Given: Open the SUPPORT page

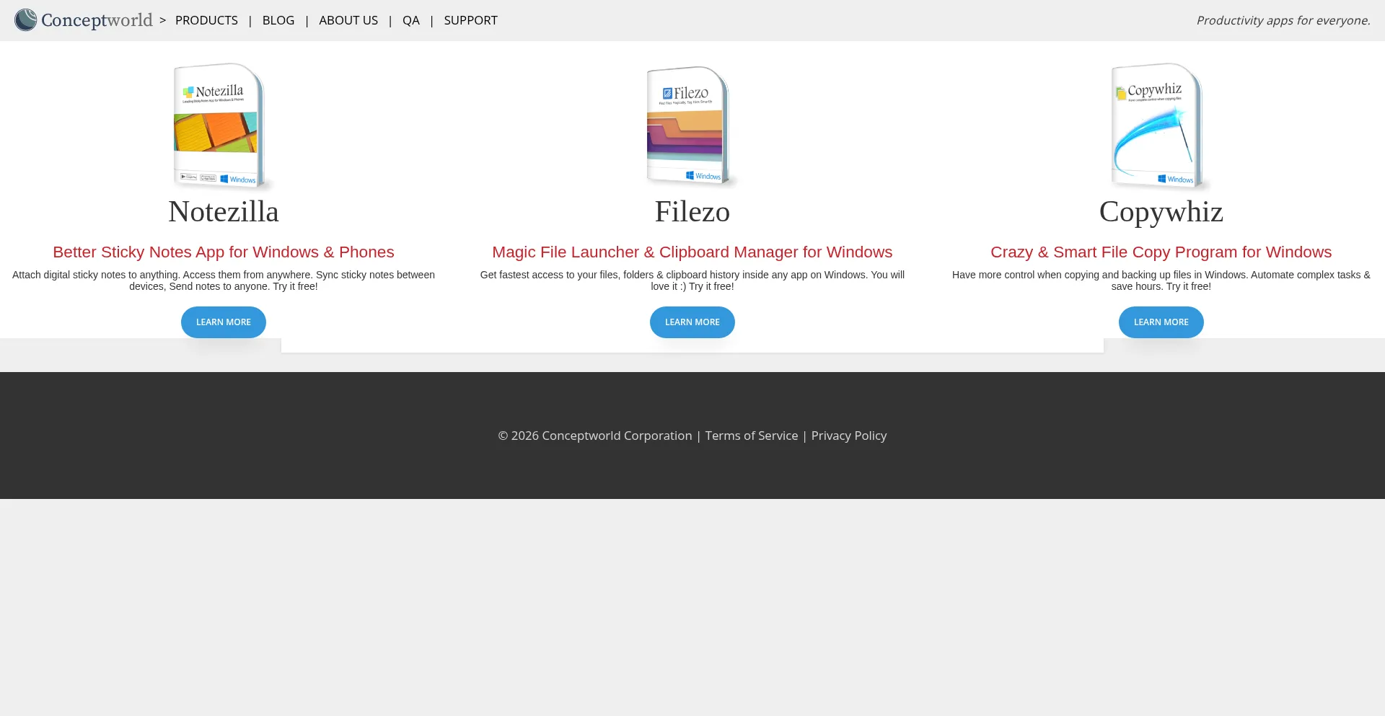Looking at the screenshot, I should tap(470, 20).
